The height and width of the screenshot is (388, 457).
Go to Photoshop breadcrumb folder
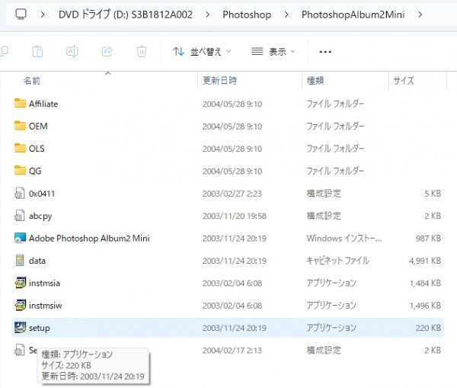[x=247, y=14]
